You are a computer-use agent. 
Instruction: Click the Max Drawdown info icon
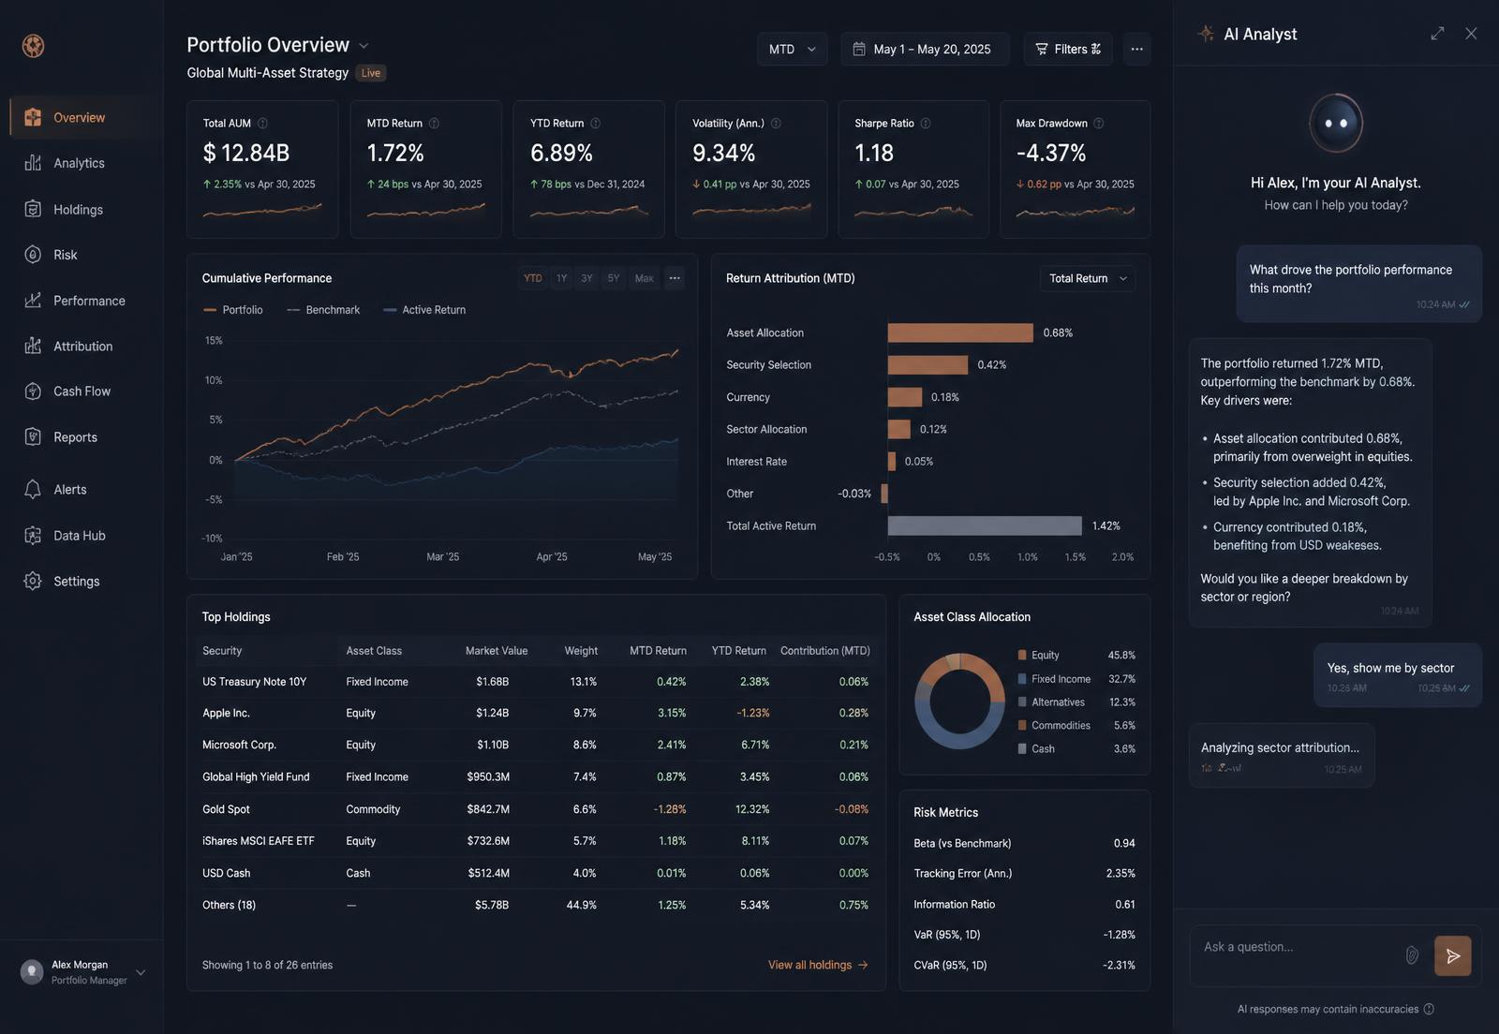click(x=1099, y=124)
